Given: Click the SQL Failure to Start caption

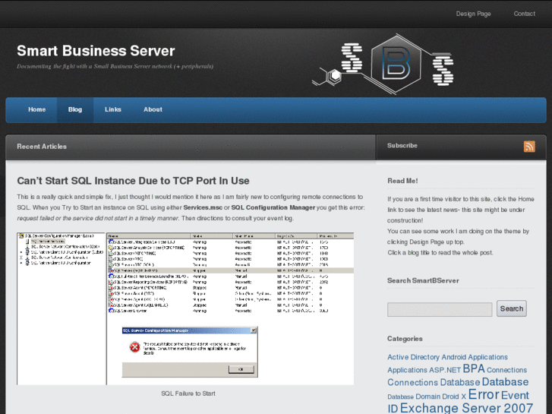Looking at the screenshot, I should [x=188, y=393].
